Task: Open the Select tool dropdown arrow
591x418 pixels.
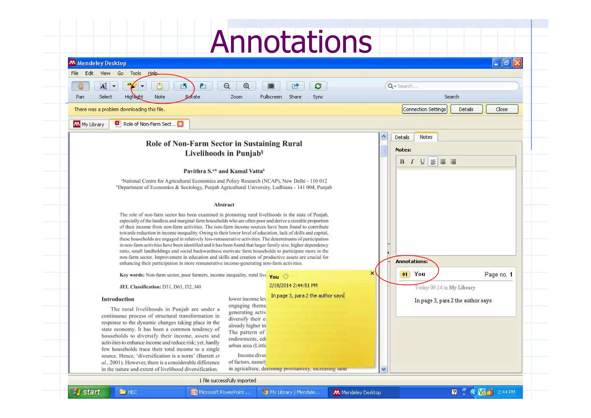Action: [x=114, y=86]
